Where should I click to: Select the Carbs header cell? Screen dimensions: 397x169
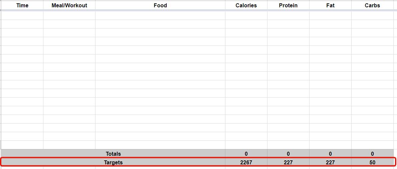pos(372,5)
